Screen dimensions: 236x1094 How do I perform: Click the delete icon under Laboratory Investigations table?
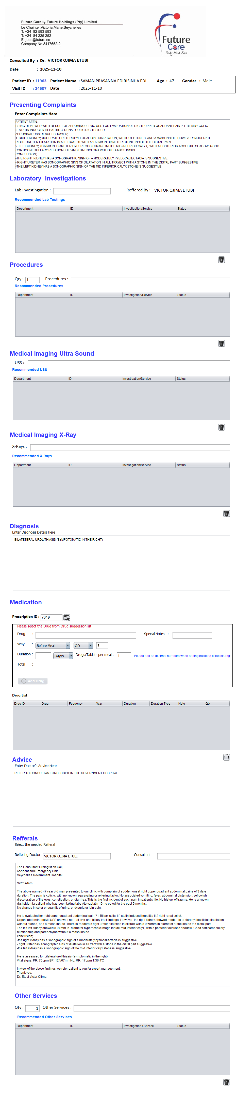click(221, 259)
